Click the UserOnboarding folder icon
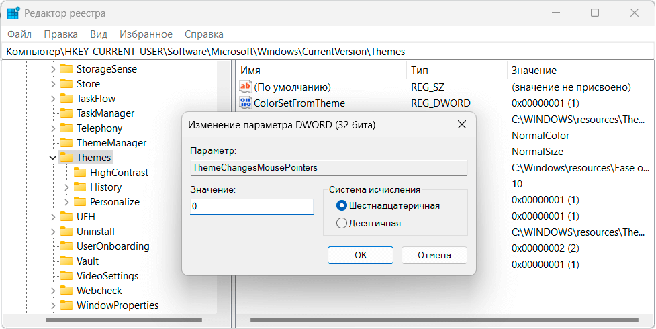This screenshot has height=329, width=656. [x=66, y=246]
